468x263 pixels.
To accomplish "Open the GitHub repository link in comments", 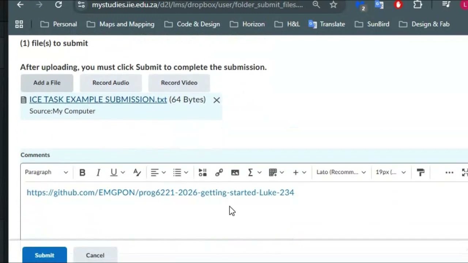I will (160, 193).
